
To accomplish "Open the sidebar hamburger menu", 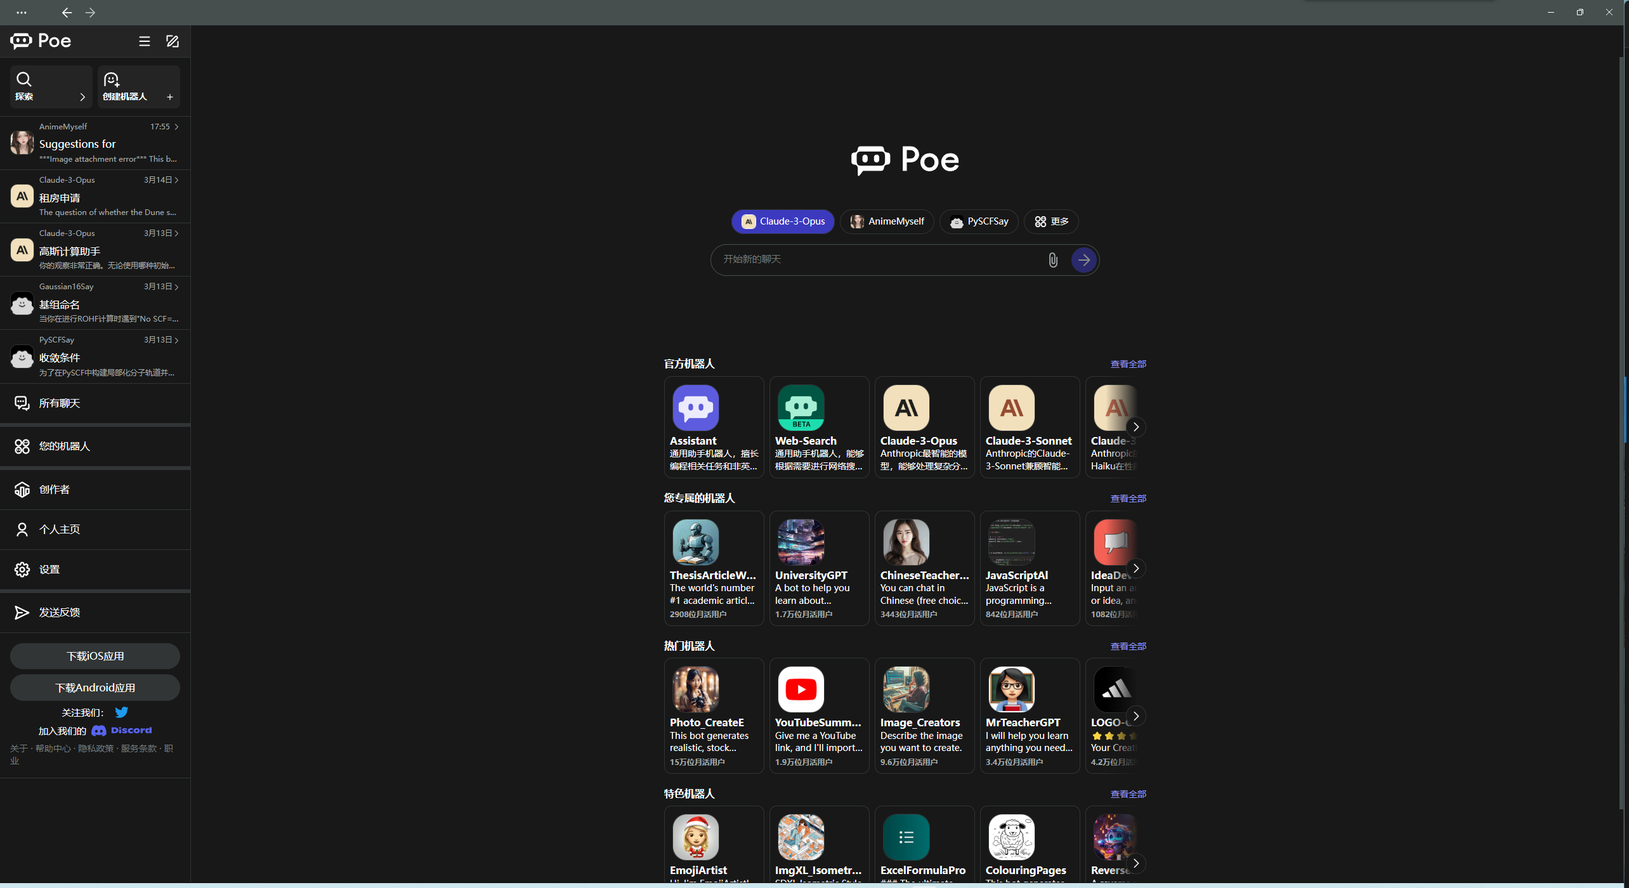I will coord(145,41).
